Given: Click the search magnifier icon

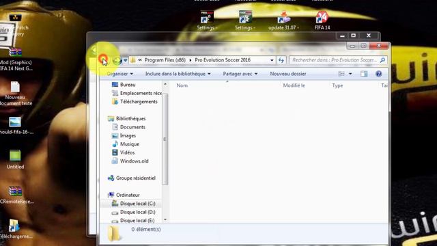Looking at the screenshot, I should (x=382, y=60).
